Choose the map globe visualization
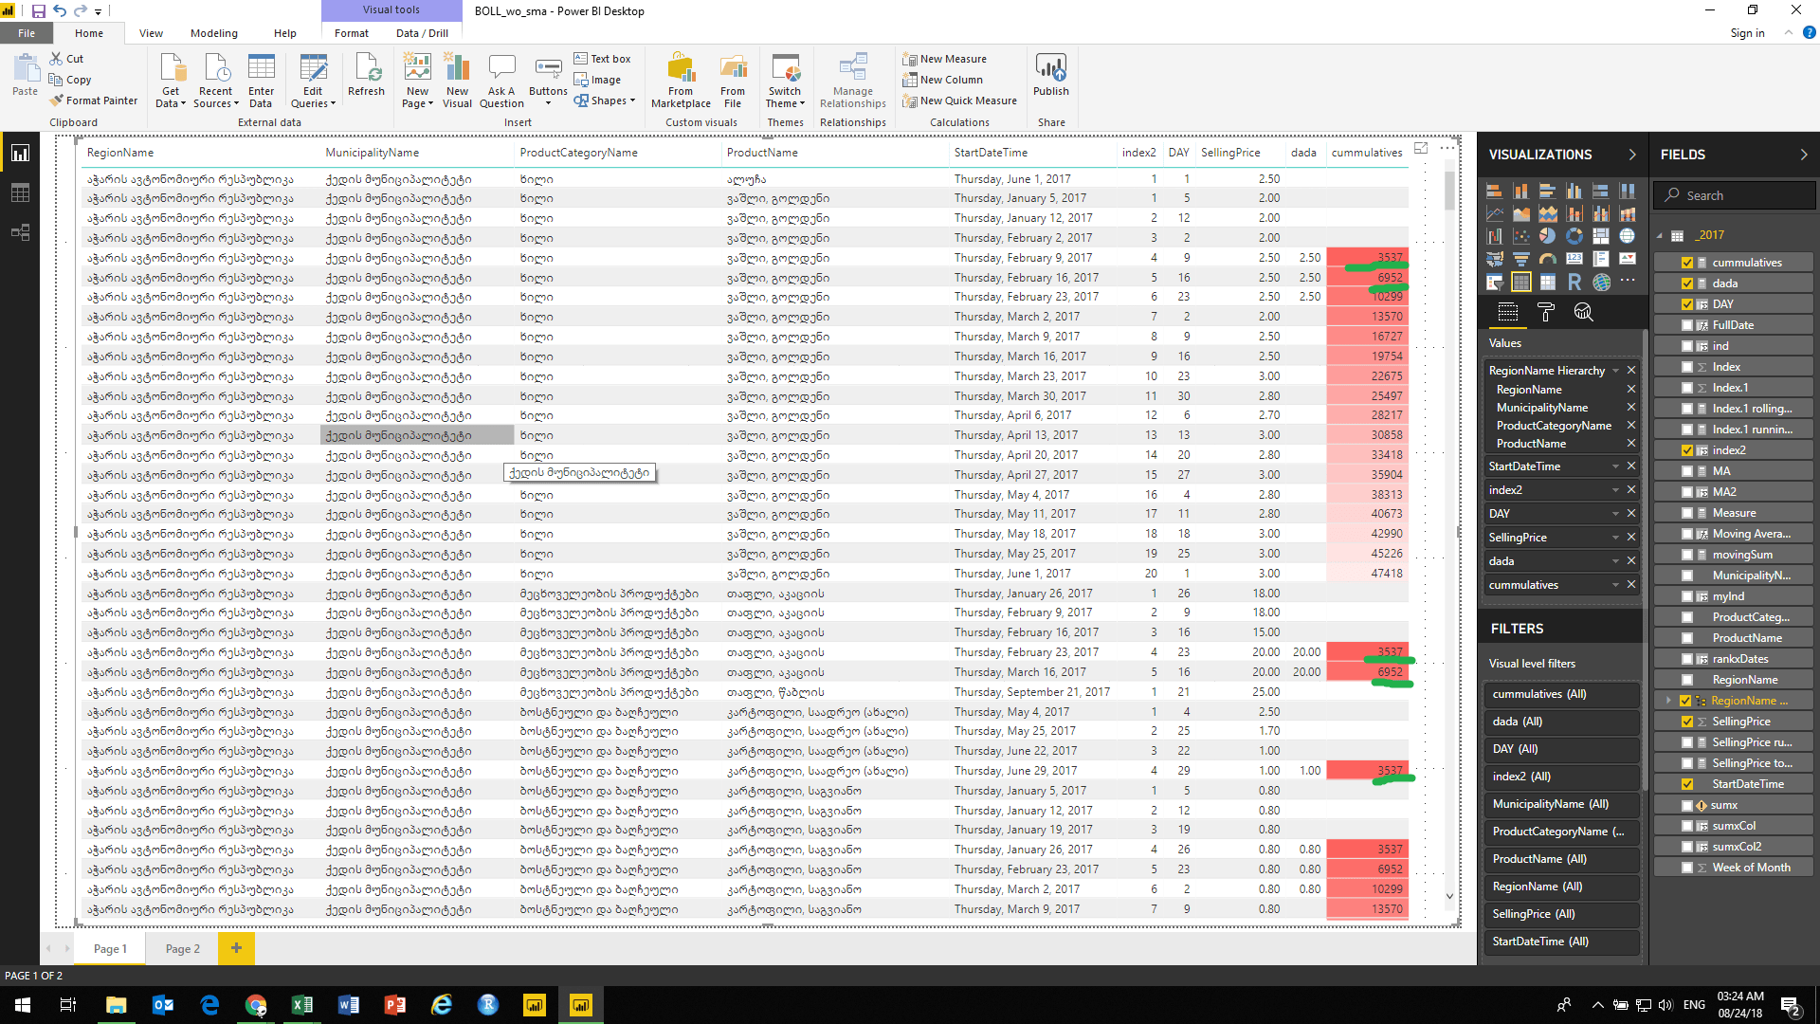 pos(1628,236)
